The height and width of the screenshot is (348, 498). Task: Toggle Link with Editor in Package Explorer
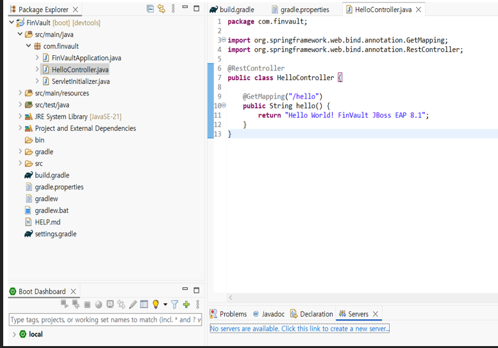point(162,8)
